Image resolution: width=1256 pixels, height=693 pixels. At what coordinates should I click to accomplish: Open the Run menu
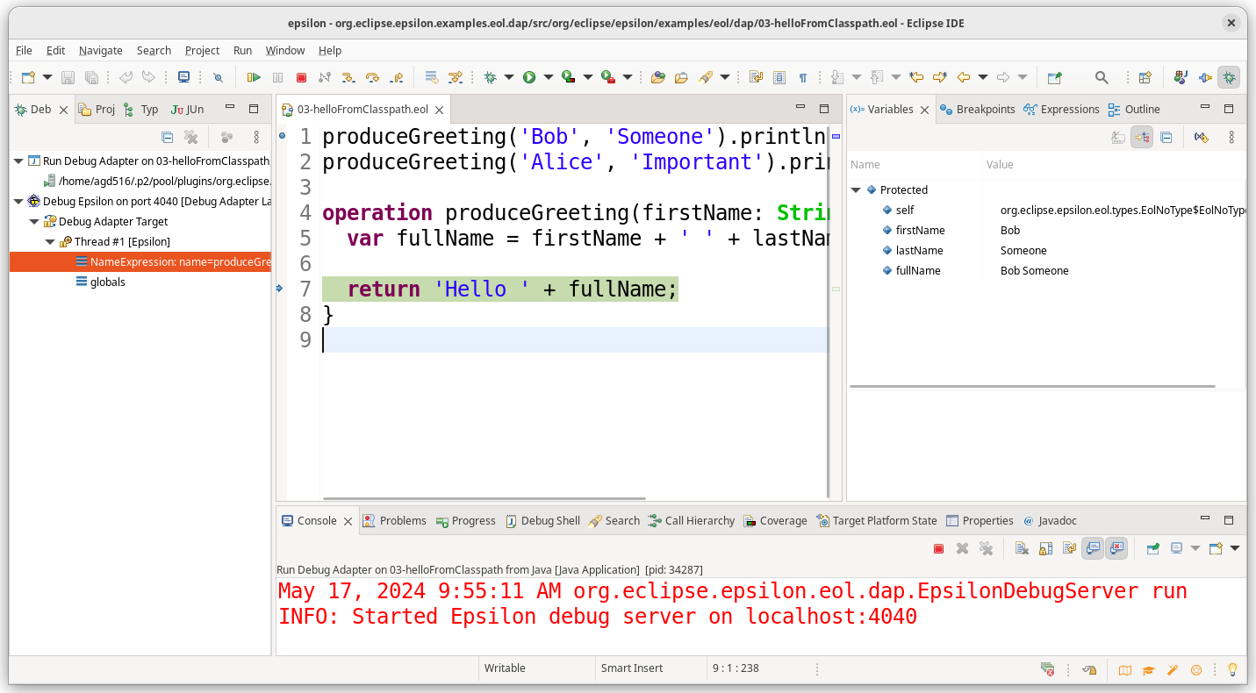pyautogui.click(x=242, y=51)
